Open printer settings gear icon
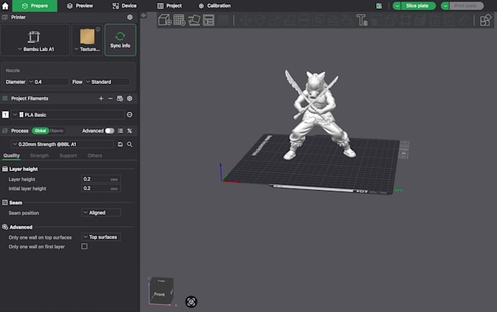The height and width of the screenshot is (312, 497). click(129, 17)
